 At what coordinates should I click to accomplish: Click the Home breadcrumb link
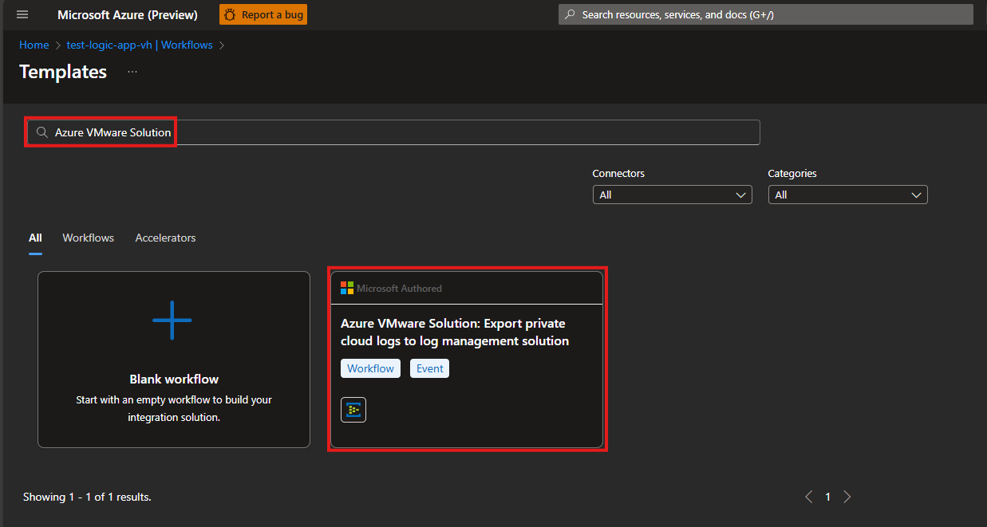[x=34, y=45]
